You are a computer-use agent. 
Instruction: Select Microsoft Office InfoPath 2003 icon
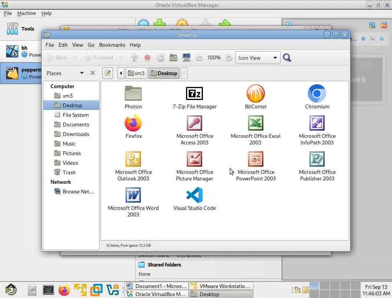tap(317, 123)
